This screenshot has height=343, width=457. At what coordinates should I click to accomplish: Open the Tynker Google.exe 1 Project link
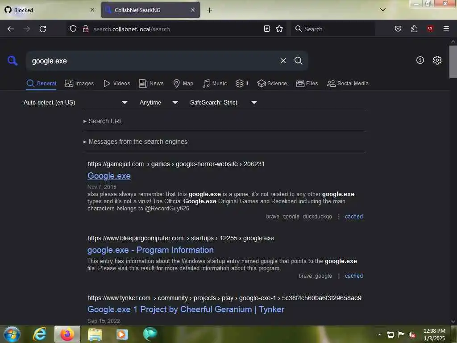click(x=186, y=310)
